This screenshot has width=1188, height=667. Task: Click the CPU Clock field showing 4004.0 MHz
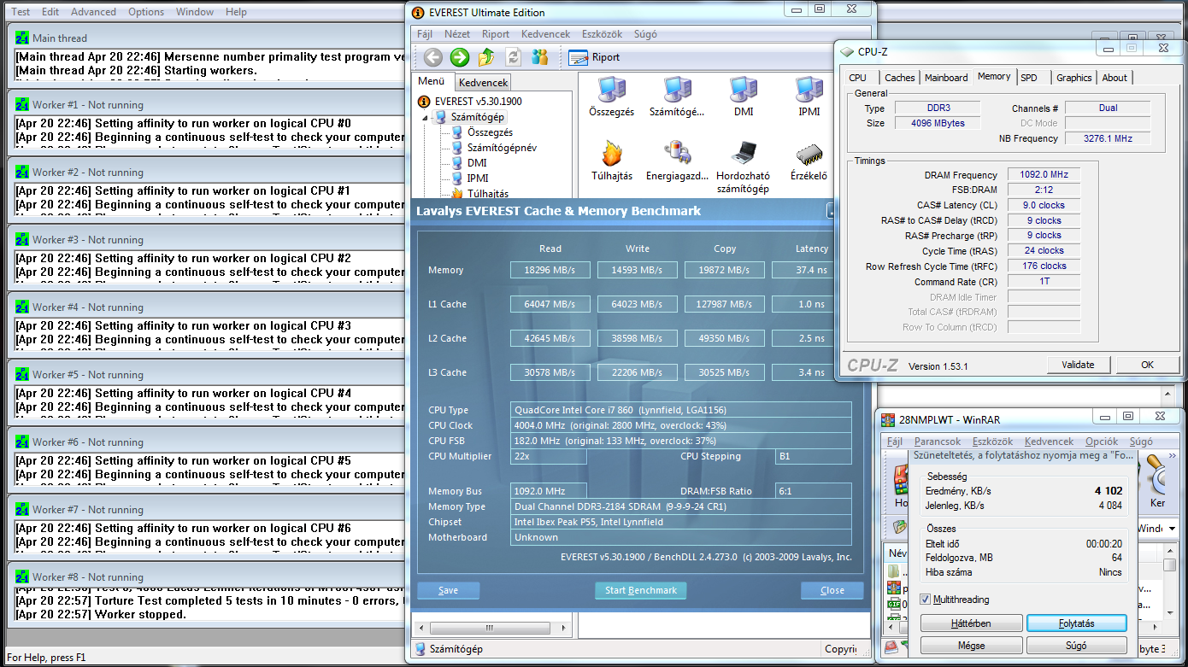point(681,425)
